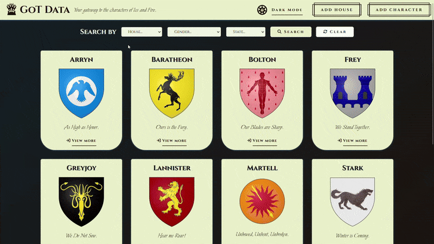Click the motto 'Unbowed, Unbent, Unbroken.'

(262, 234)
